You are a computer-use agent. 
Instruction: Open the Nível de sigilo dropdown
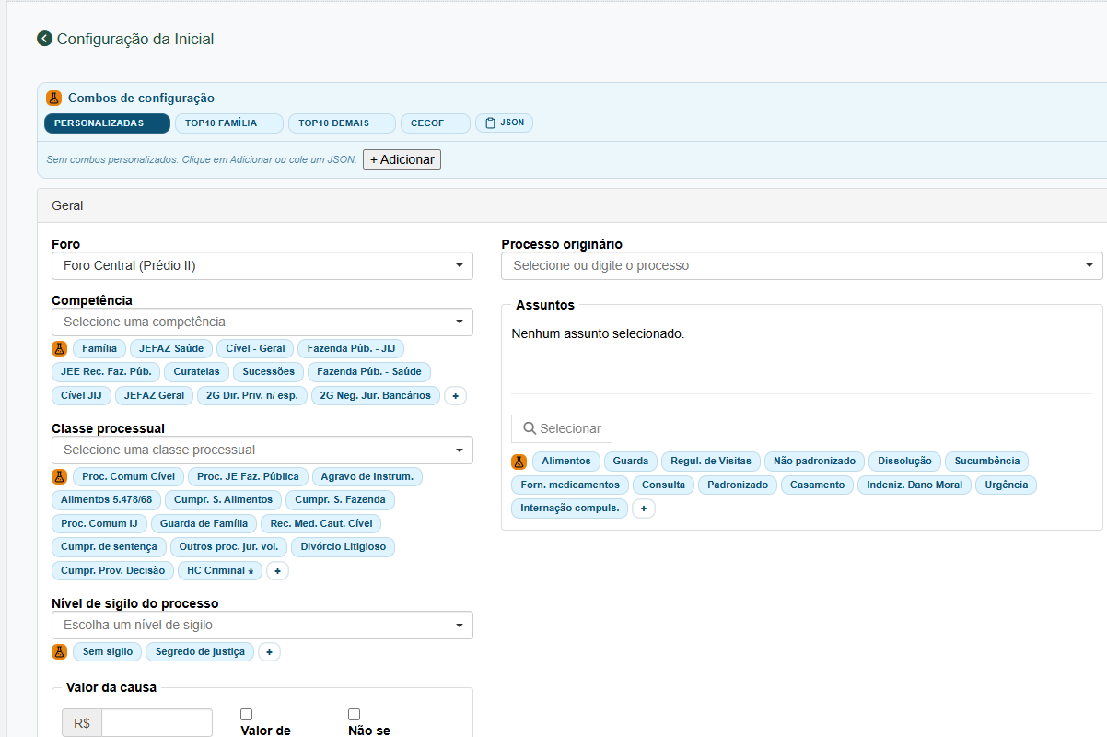pyautogui.click(x=262, y=625)
